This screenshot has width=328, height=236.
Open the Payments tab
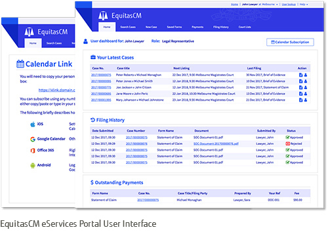point(197,27)
